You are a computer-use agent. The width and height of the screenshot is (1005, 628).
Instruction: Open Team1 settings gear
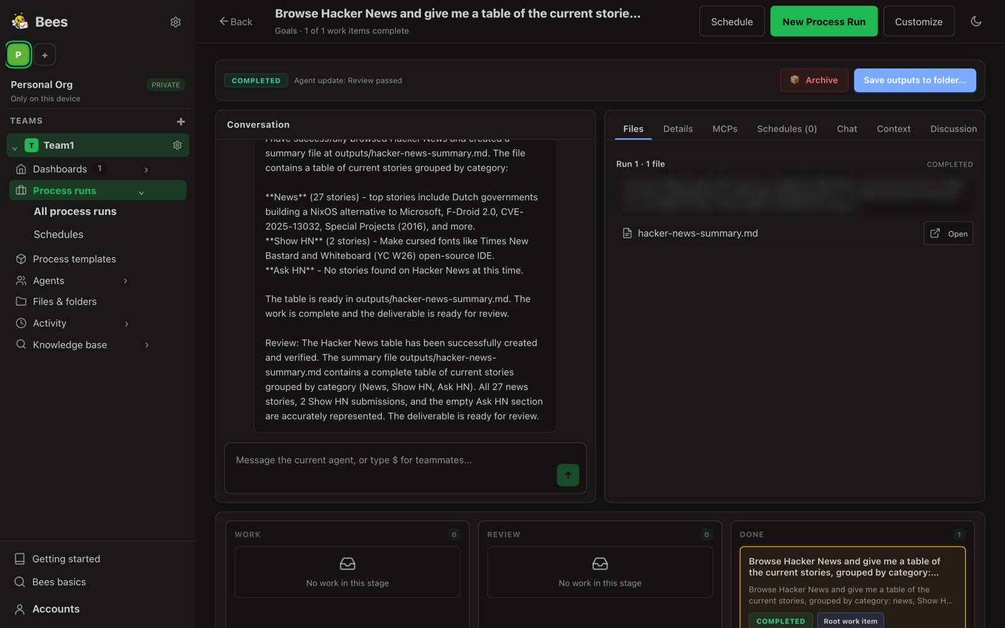click(x=177, y=145)
